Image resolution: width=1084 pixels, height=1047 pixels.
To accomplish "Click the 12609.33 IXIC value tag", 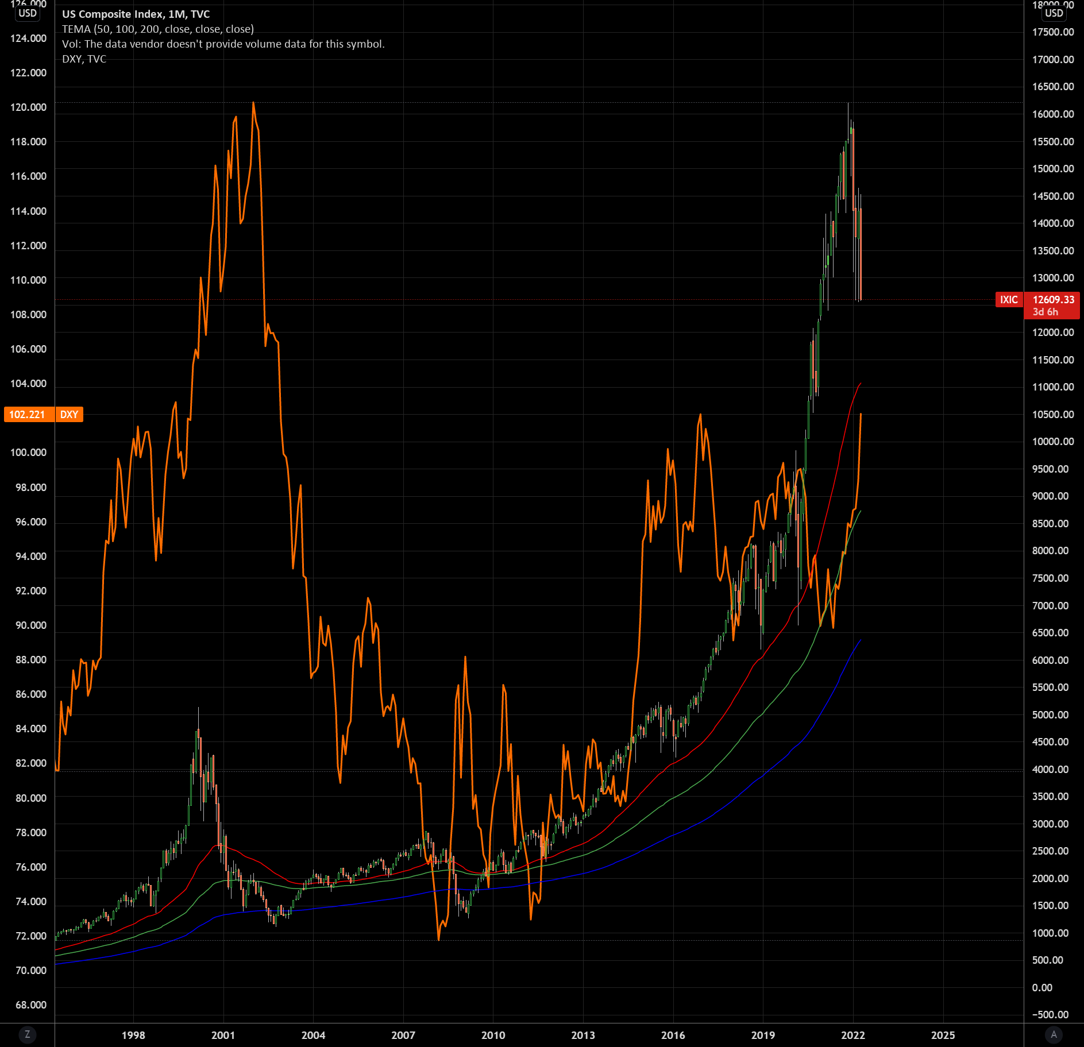I will pyautogui.click(x=1053, y=300).
